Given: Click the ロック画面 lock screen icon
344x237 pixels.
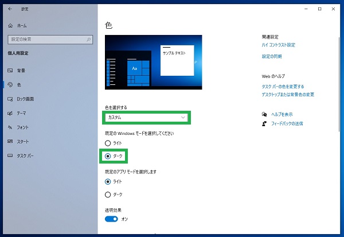Looking at the screenshot, I should 10,99.
